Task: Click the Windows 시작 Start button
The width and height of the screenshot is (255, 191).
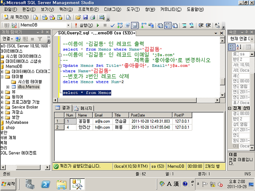Action: (x=8, y=184)
